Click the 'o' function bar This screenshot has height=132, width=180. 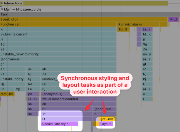[104, 114]
